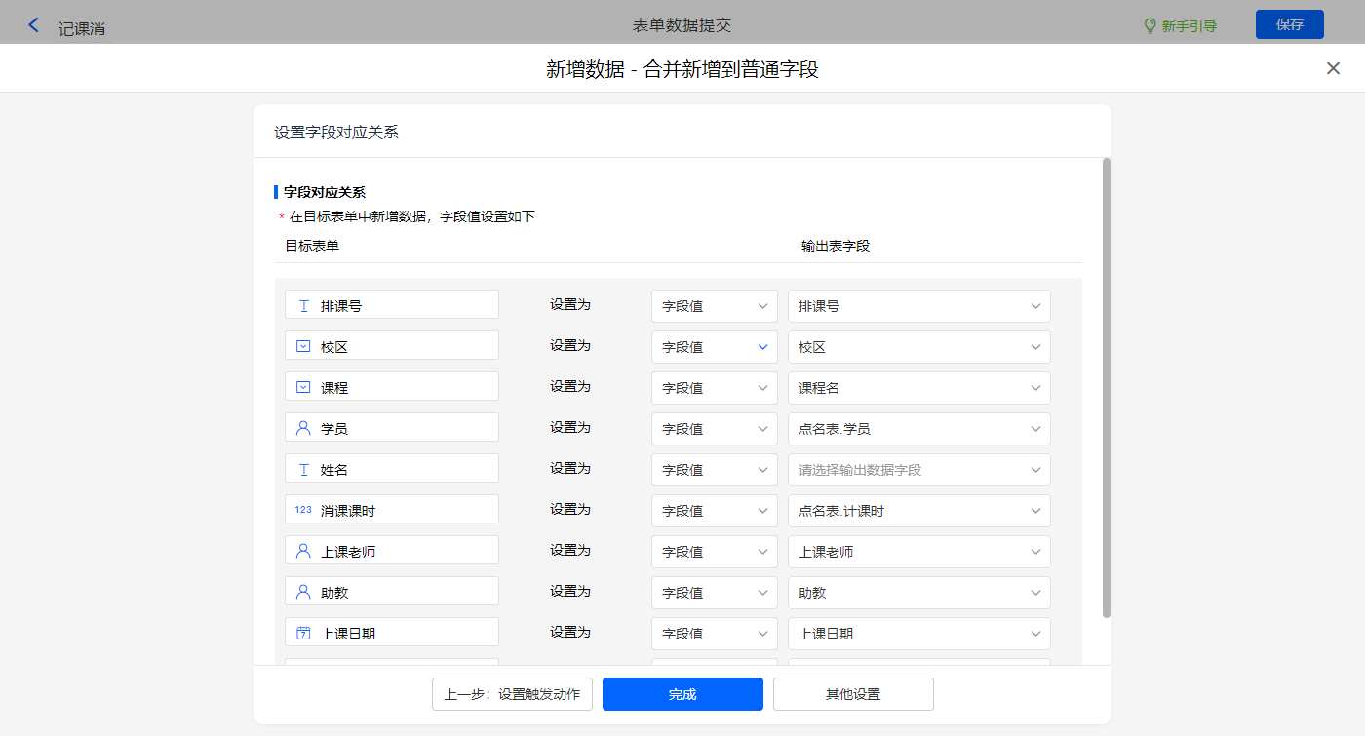The height and width of the screenshot is (736, 1365).
Task: Close the 新增数据 dialog with X
Action: tap(1333, 68)
